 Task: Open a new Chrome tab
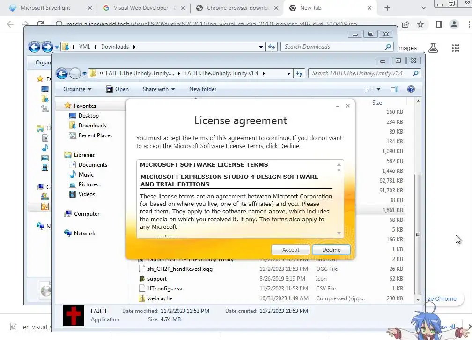pos(387,8)
